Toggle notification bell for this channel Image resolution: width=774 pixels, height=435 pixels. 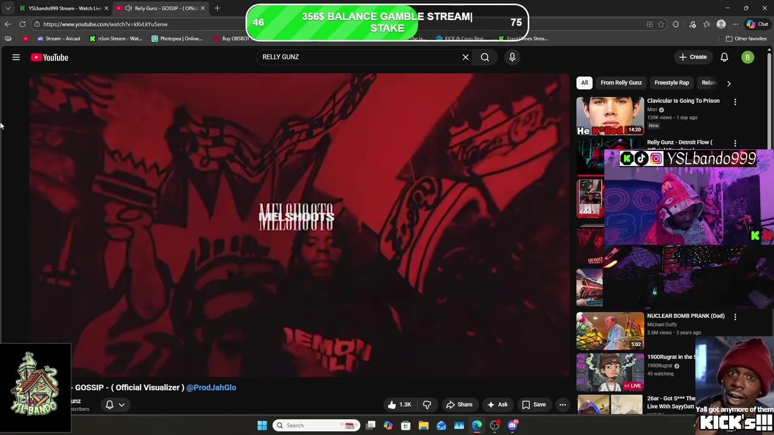click(109, 405)
